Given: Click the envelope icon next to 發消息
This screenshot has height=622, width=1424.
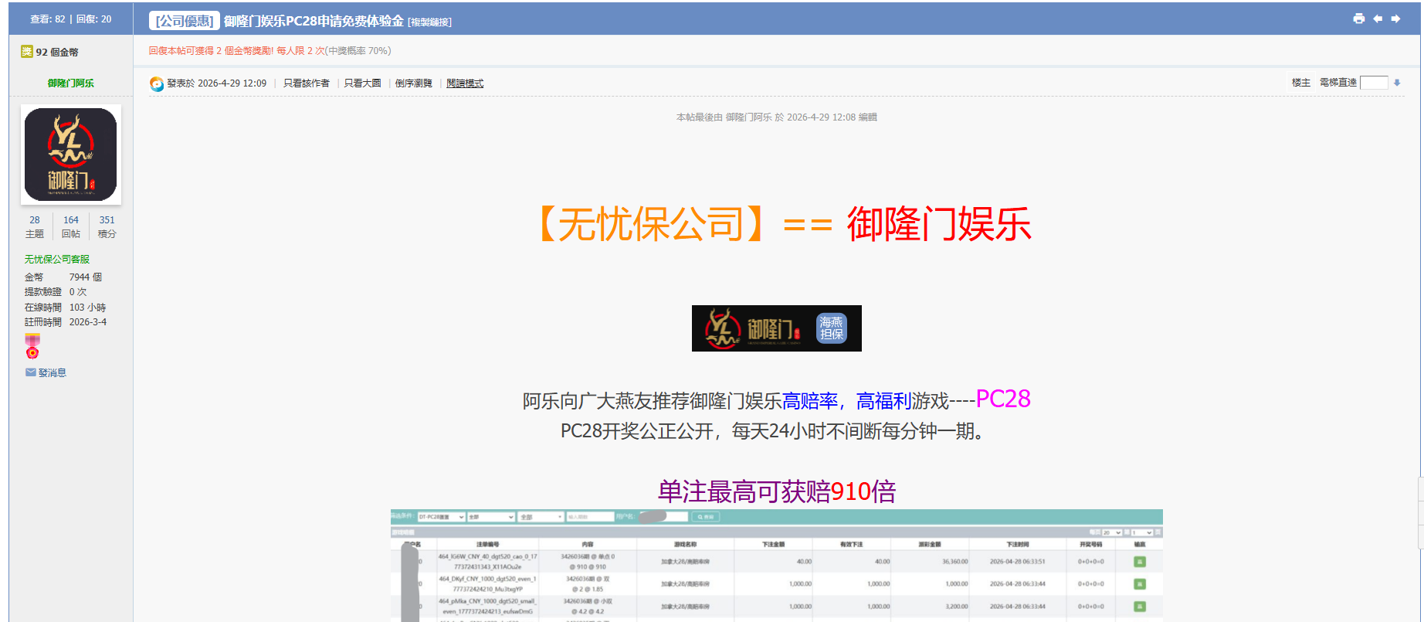Looking at the screenshot, I should tap(30, 372).
